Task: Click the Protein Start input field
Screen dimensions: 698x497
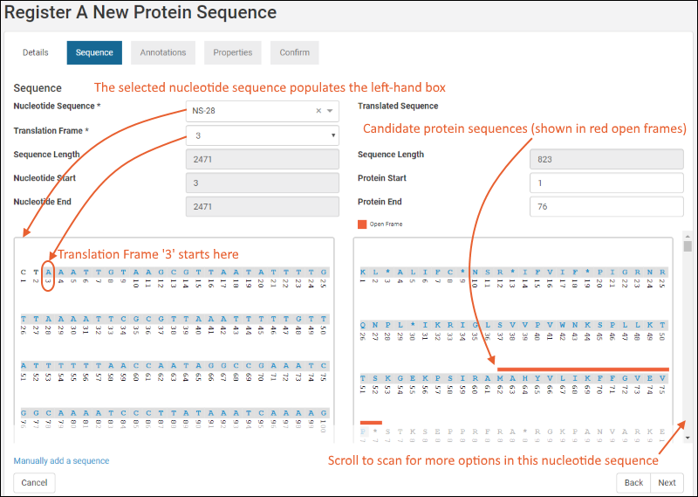Action: click(606, 183)
